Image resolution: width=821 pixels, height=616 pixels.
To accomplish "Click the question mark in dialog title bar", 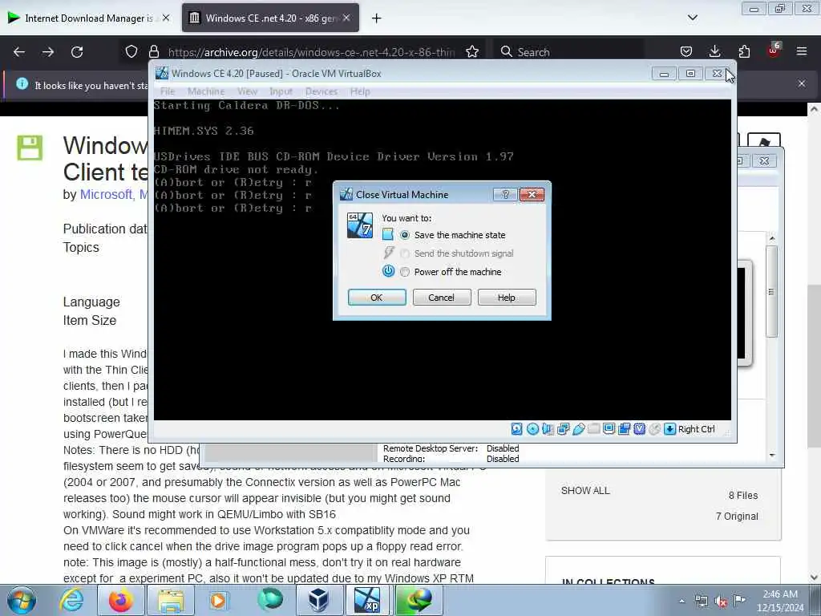I will point(505,195).
